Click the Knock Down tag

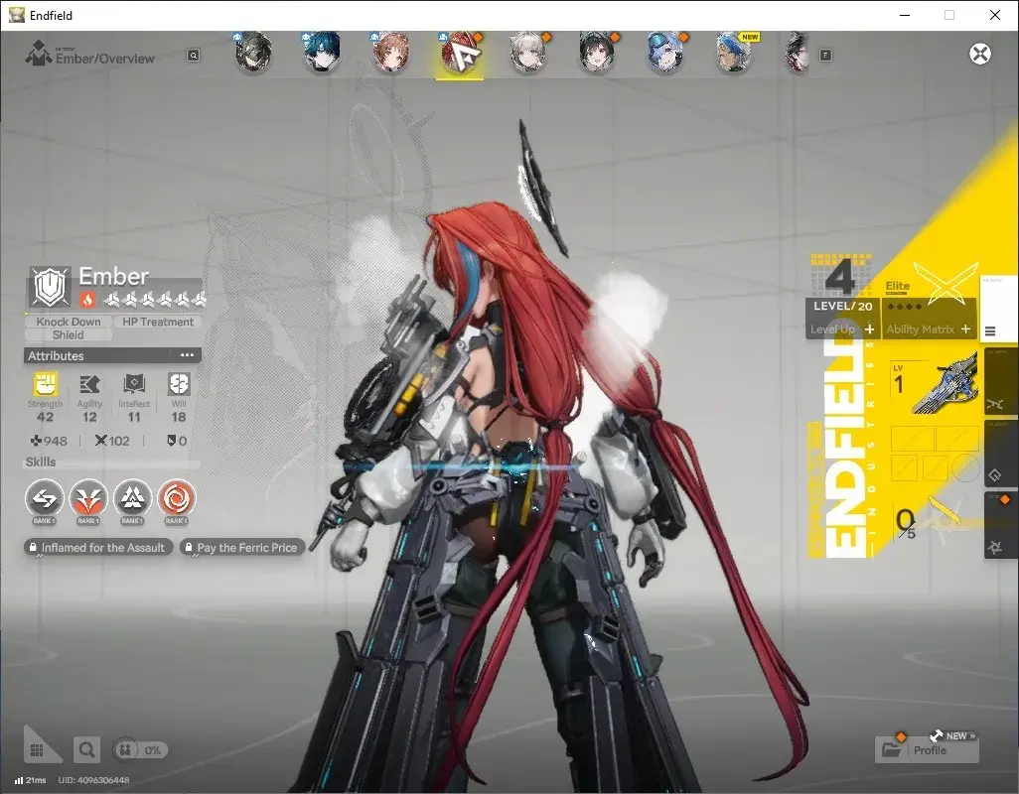click(x=69, y=322)
